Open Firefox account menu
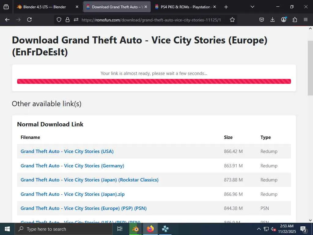313x235 pixels. 284,19
